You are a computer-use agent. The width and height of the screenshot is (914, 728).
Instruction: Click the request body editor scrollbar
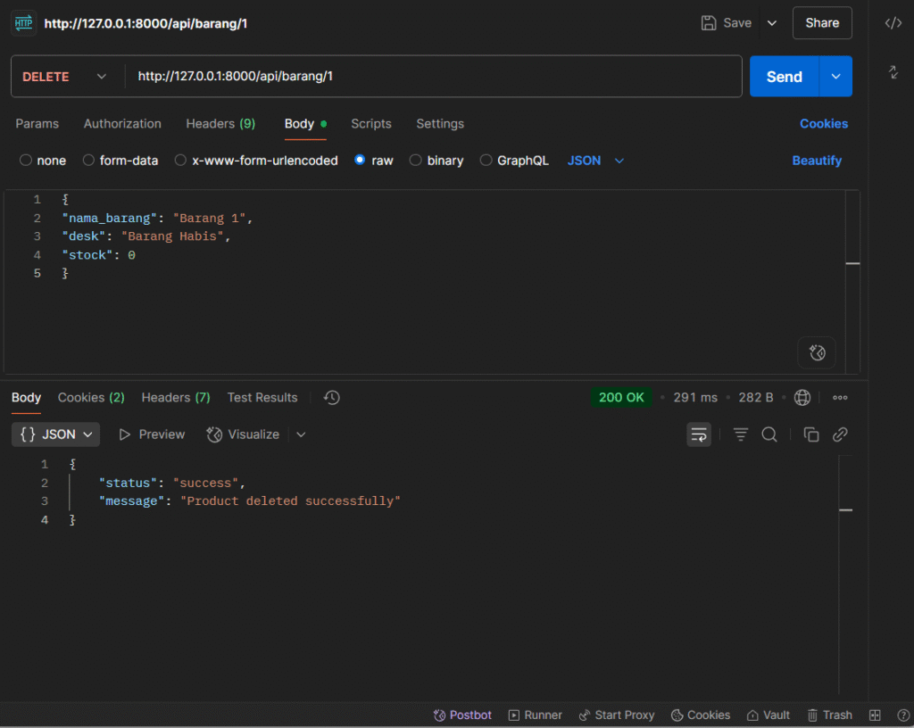852,264
